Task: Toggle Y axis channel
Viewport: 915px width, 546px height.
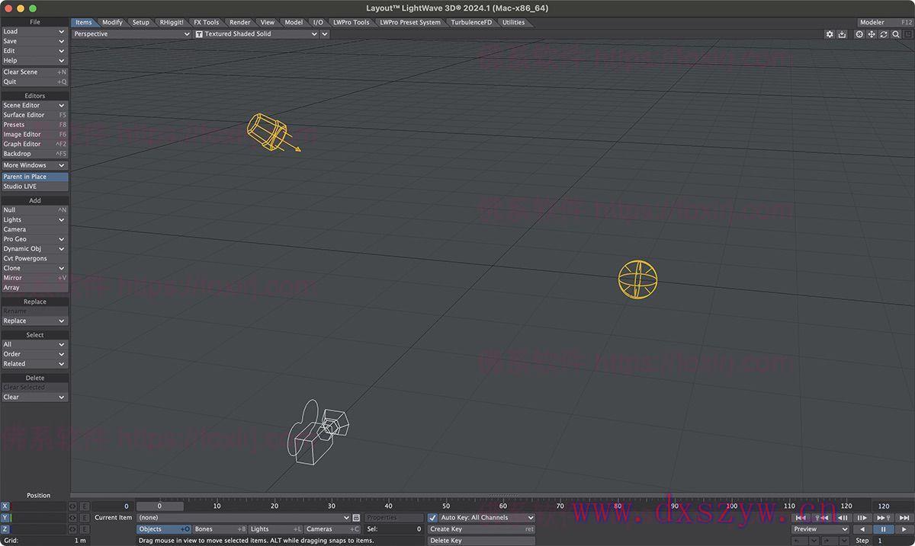Action: tap(5, 518)
